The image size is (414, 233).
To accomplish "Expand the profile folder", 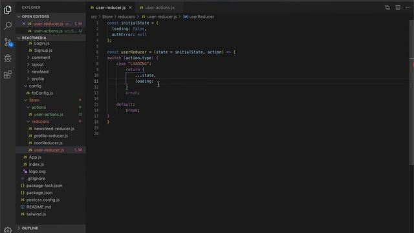I will point(38,79).
